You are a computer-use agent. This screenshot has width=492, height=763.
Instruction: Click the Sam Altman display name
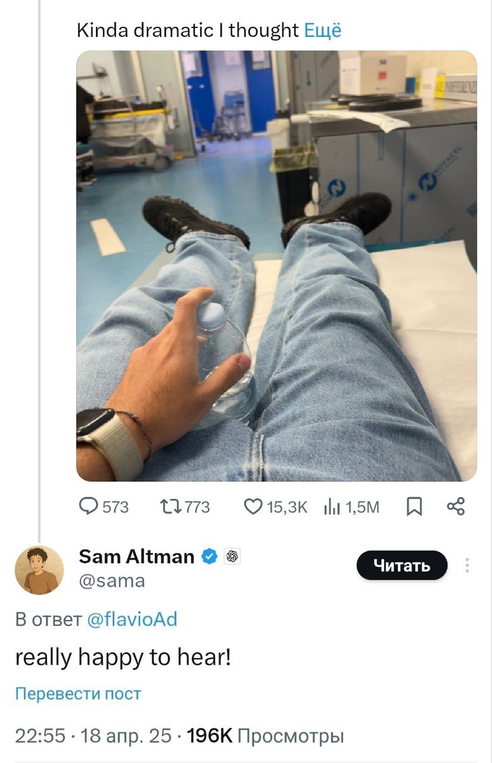(136, 556)
